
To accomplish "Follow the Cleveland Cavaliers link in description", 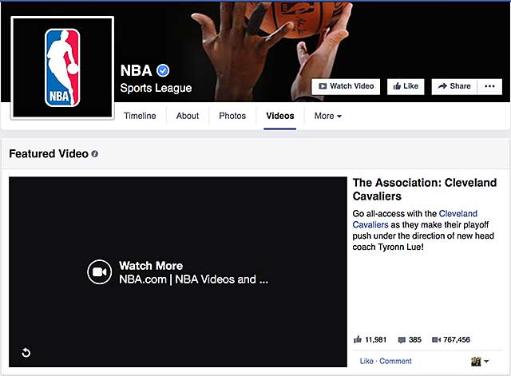I will tap(415, 219).
